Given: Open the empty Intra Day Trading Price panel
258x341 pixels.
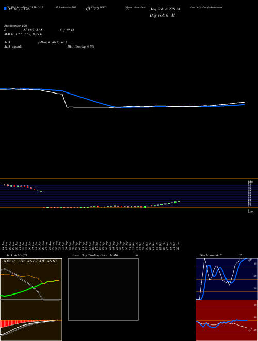Looking at the screenshot, I should tap(103, 289).
